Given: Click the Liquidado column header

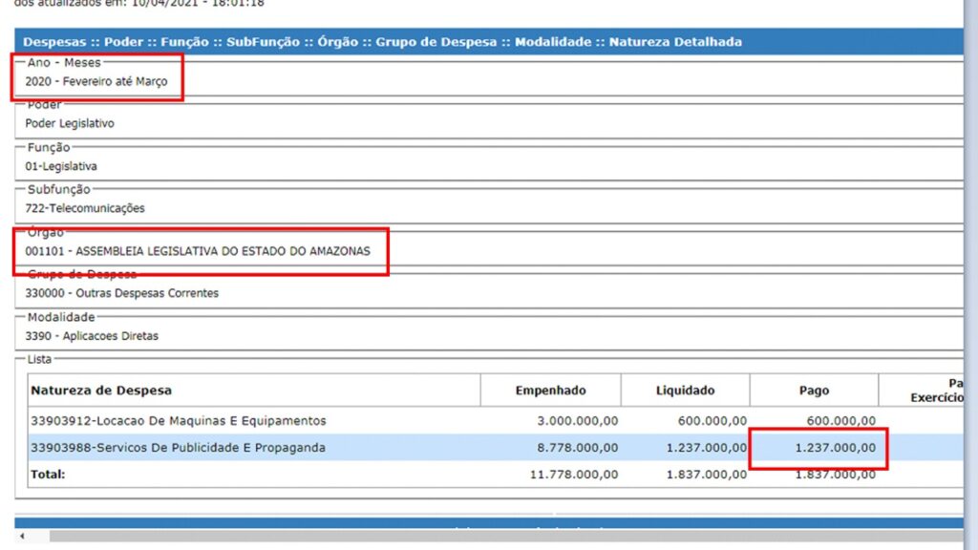Looking at the screenshot, I should pos(685,391).
